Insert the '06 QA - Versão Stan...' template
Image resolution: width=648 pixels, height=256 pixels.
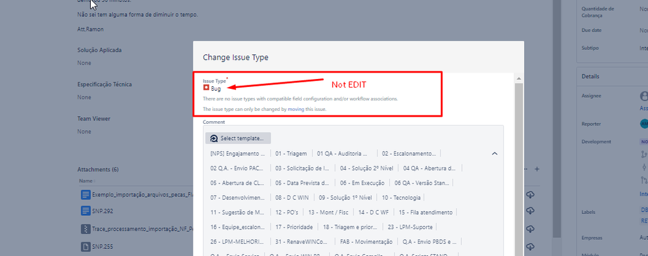click(422, 183)
